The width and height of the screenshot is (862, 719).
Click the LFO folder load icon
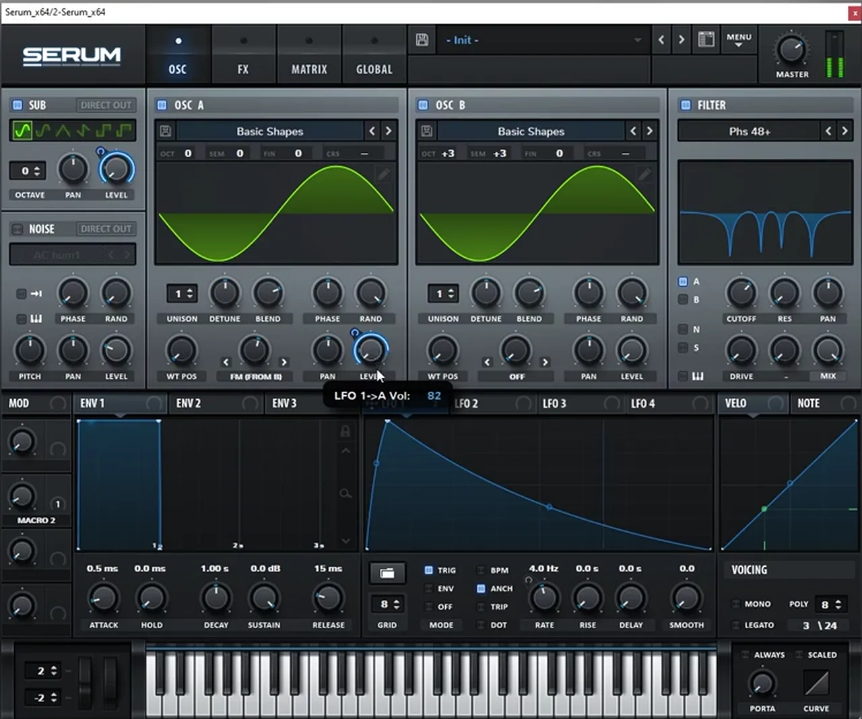pyautogui.click(x=387, y=573)
